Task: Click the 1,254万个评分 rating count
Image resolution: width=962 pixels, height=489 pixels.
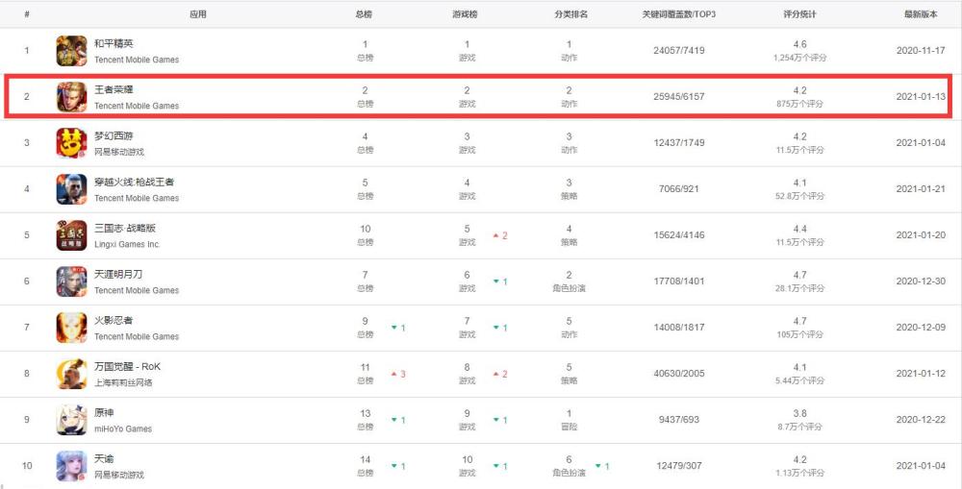Action: [799, 58]
